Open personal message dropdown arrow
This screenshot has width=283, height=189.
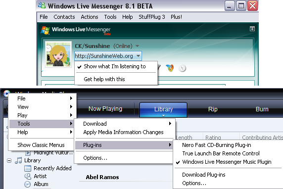(x=138, y=56)
